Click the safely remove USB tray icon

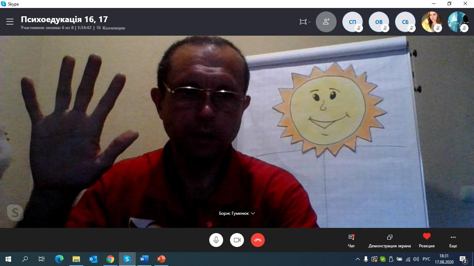[x=391, y=259]
